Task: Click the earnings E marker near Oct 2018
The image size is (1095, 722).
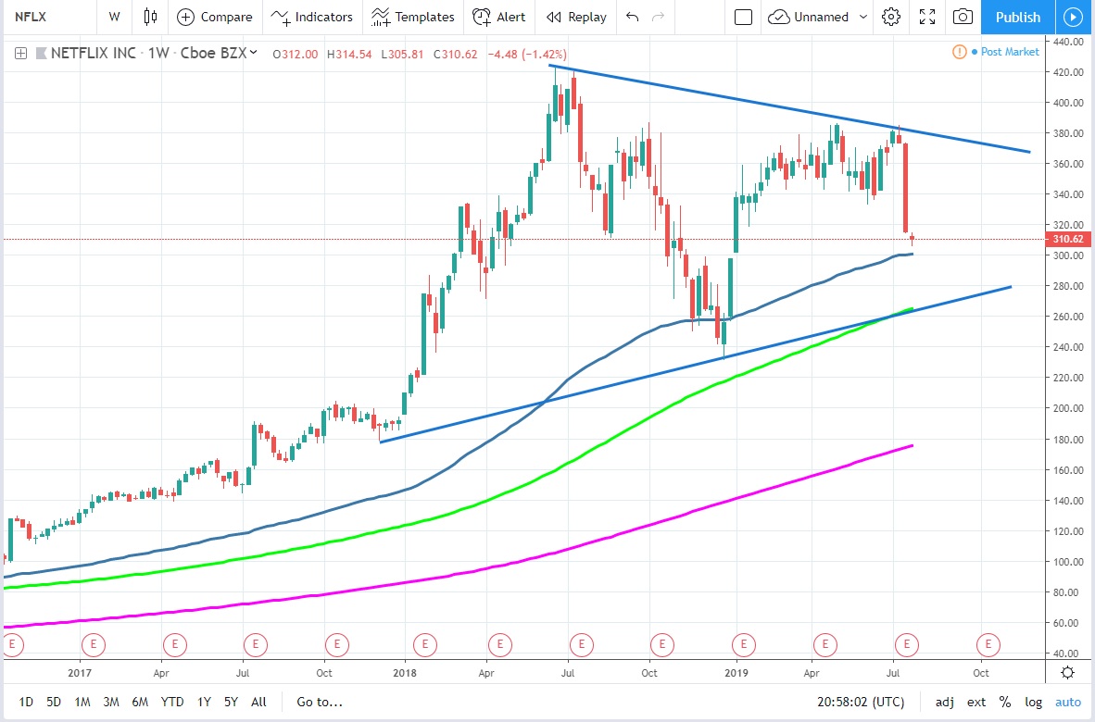Action: pos(662,644)
